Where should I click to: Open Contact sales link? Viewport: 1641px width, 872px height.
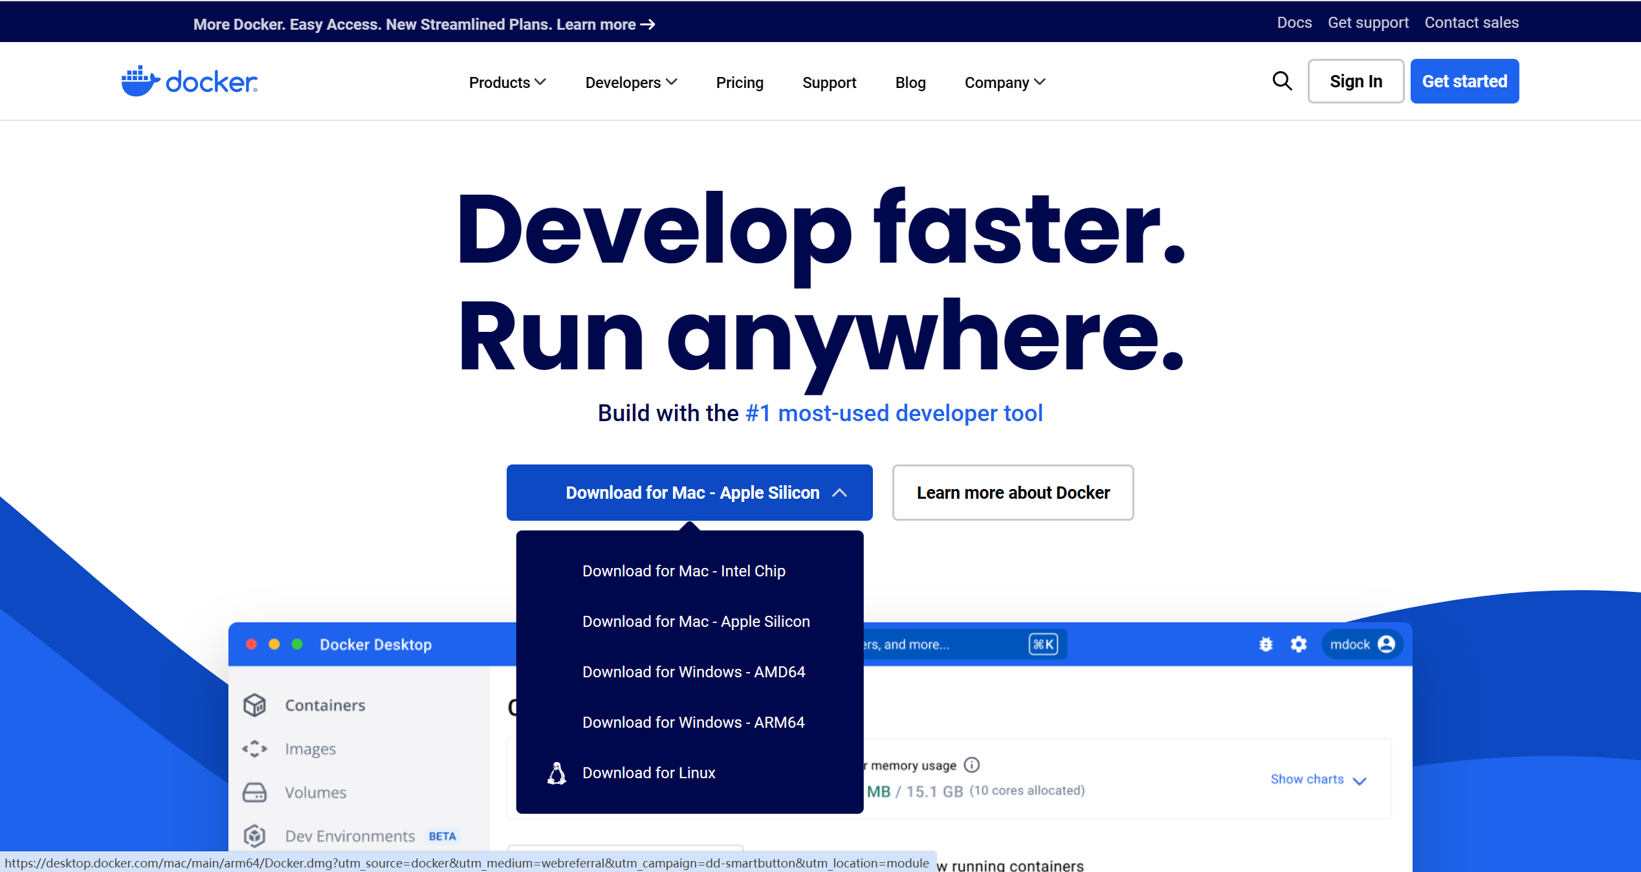(x=1471, y=23)
